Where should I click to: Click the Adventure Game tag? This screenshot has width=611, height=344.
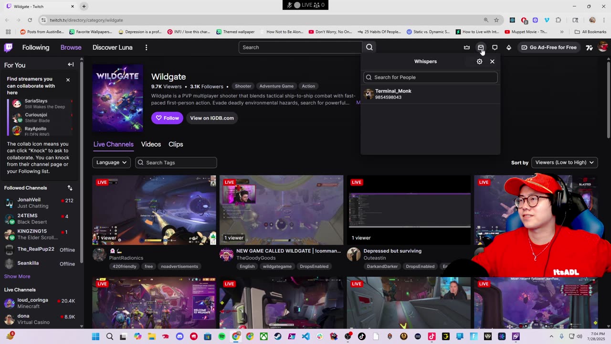click(276, 86)
